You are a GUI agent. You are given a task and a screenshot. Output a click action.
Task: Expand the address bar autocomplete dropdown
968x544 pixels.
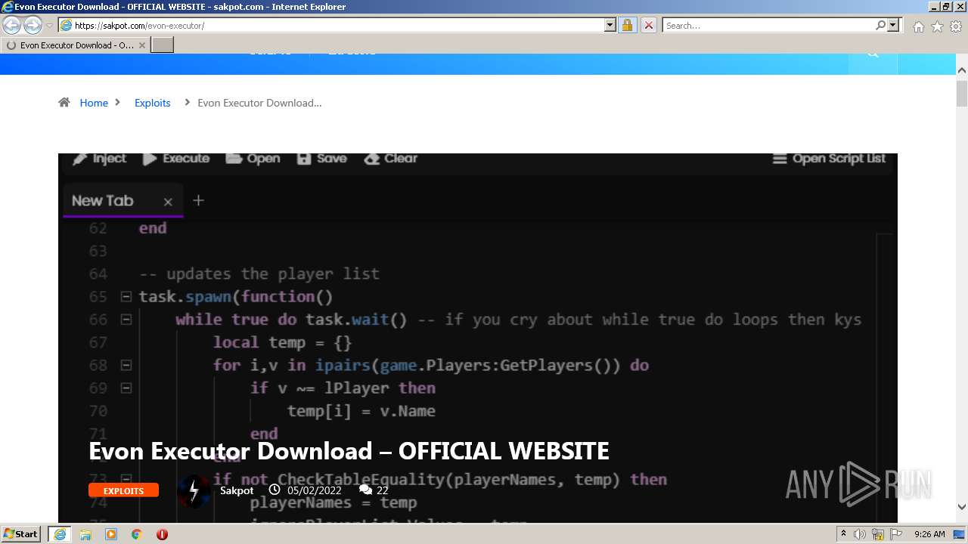click(610, 25)
